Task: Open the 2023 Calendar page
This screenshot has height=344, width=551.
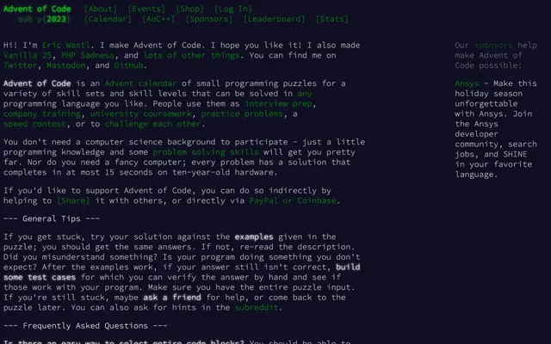Action: (108, 18)
